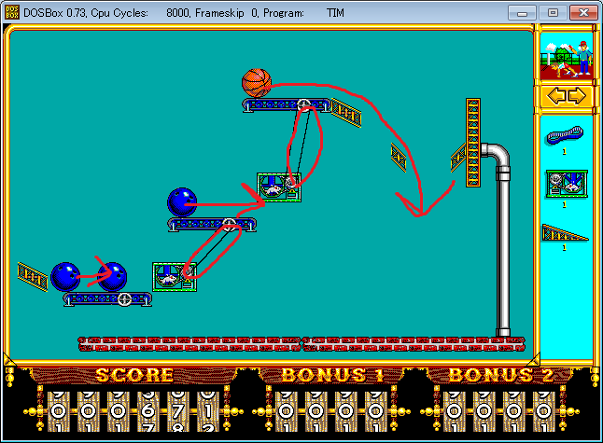Image resolution: width=603 pixels, height=443 pixels.
Task: Close the DOSBox window
Action: [x=583, y=13]
